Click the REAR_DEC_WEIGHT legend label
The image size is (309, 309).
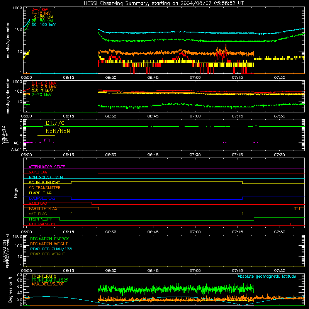click(48, 254)
